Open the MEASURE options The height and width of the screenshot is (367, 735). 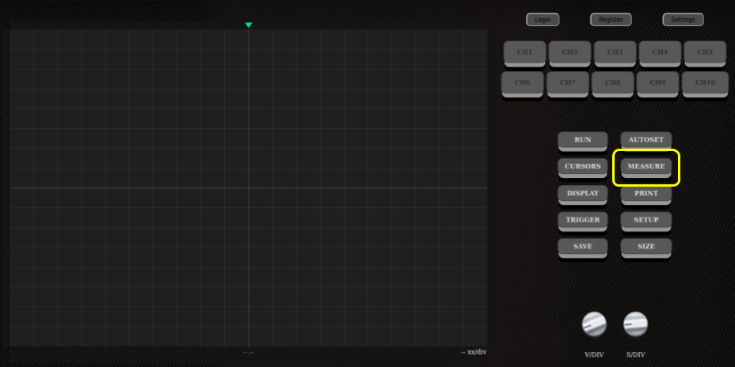(646, 167)
